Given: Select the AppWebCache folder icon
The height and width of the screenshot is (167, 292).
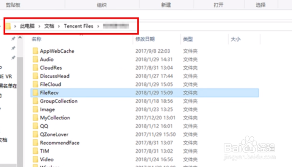Looking at the screenshot, I should tap(35, 51).
